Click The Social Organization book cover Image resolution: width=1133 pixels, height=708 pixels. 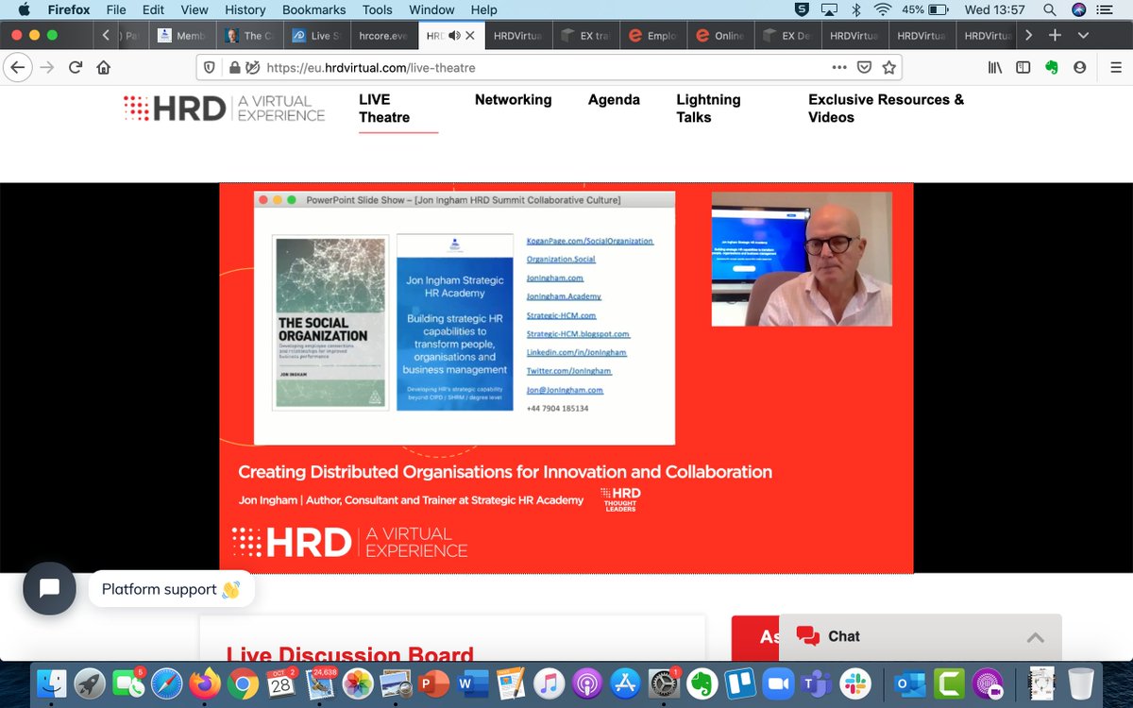pyautogui.click(x=330, y=322)
